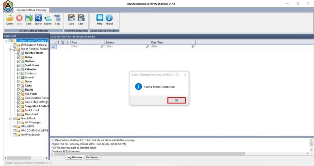Click the importance column header icon
The height and width of the screenshot is (166, 314).
click(58, 42)
